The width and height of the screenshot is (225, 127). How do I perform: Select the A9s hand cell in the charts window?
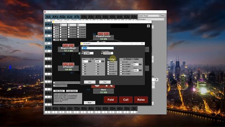click(84, 17)
